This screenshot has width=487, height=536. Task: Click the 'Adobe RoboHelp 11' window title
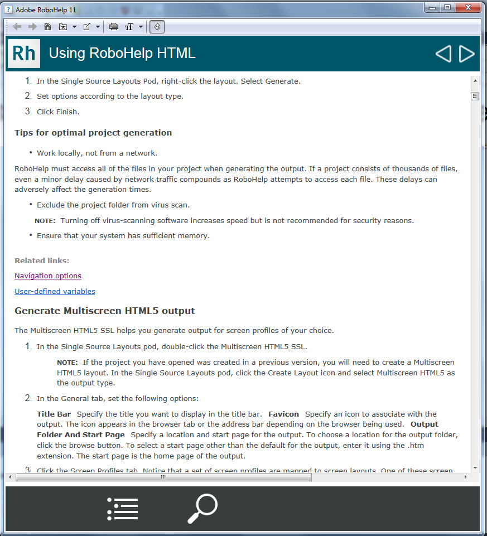point(46,10)
